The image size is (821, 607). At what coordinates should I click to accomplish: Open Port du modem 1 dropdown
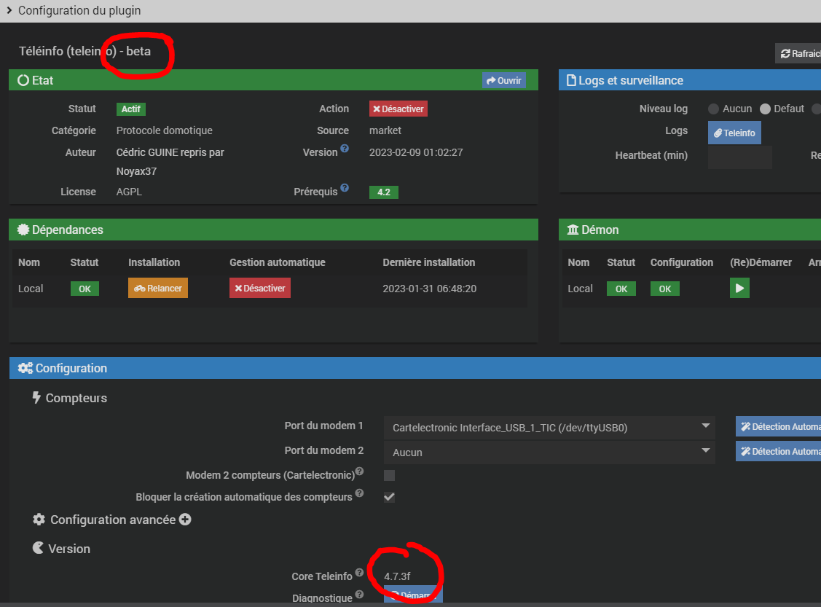549,427
